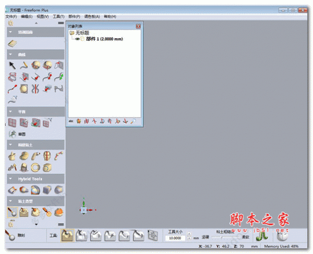Select the Hybrid Tools sphere dome icon

pos(35,190)
